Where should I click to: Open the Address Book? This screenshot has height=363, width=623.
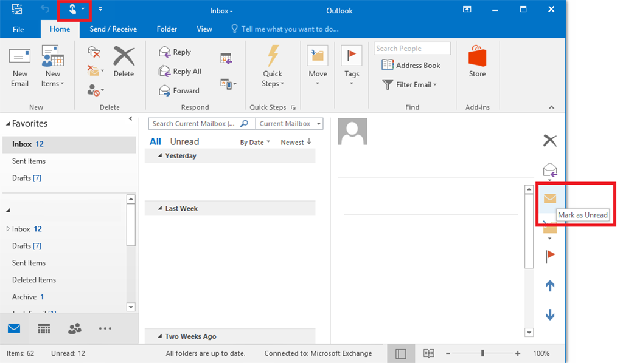coord(411,65)
